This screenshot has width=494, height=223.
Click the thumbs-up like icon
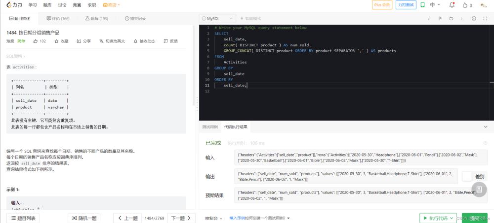point(36,41)
